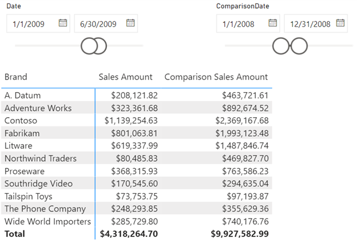The width and height of the screenshot is (357, 243).
Task: Click A. Datum comparison value $463,721.61
Action: point(245,95)
